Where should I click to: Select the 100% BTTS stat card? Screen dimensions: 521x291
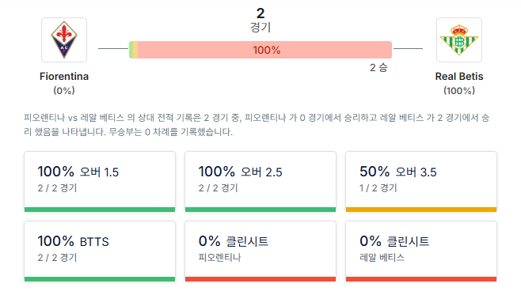[100, 251]
